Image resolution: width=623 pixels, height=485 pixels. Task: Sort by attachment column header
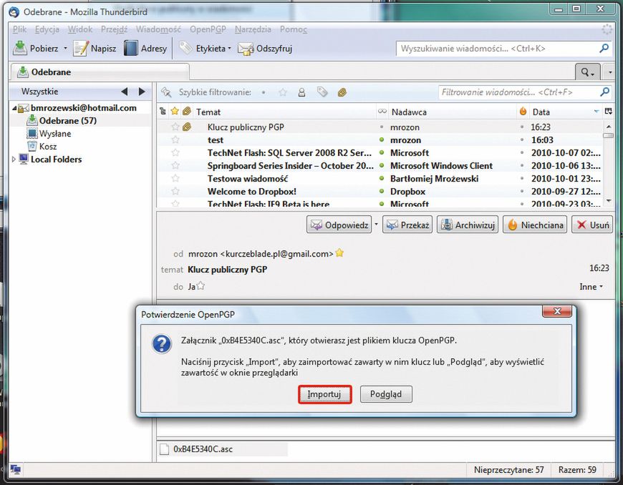pos(187,112)
